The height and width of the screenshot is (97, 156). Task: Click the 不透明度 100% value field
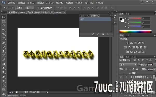coord(150,65)
